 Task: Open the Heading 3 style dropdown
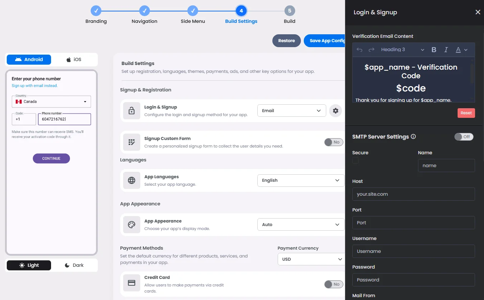(402, 50)
